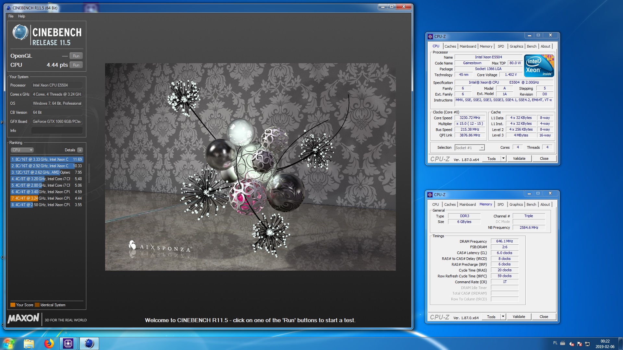Open File Explorer from the taskbar
The width and height of the screenshot is (623, 350).
pyautogui.click(x=29, y=344)
